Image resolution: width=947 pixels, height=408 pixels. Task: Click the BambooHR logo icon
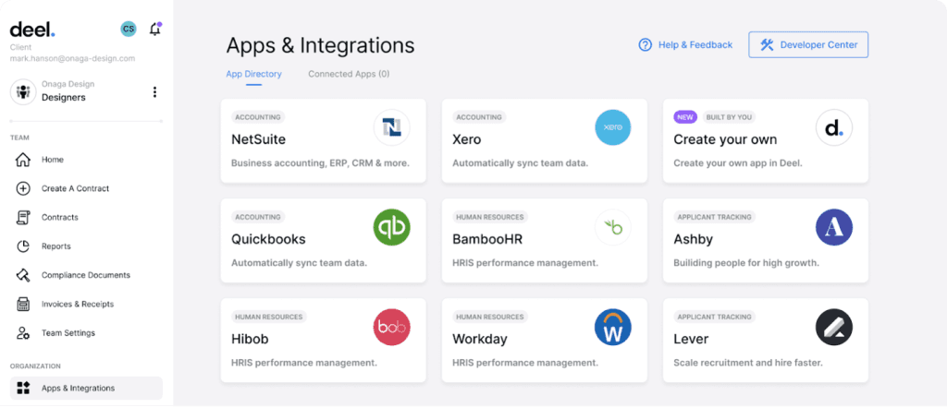(612, 227)
